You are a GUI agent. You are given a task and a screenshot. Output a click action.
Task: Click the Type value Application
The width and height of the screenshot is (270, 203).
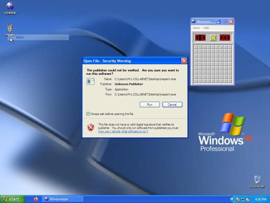(x=121, y=89)
